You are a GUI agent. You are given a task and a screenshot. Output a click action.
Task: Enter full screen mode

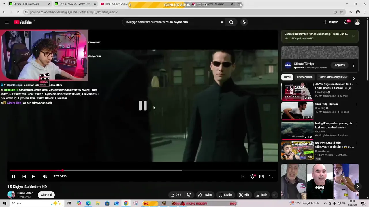tap(271, 176)
